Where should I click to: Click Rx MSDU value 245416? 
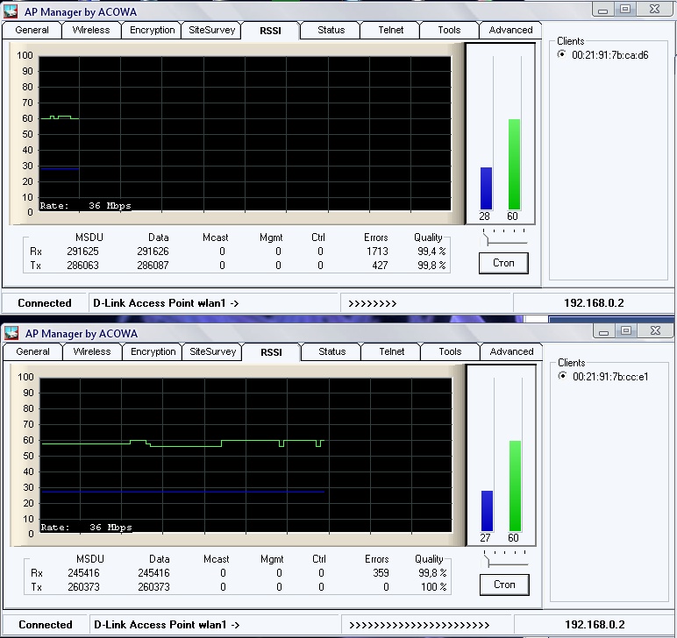coord(83,573)
